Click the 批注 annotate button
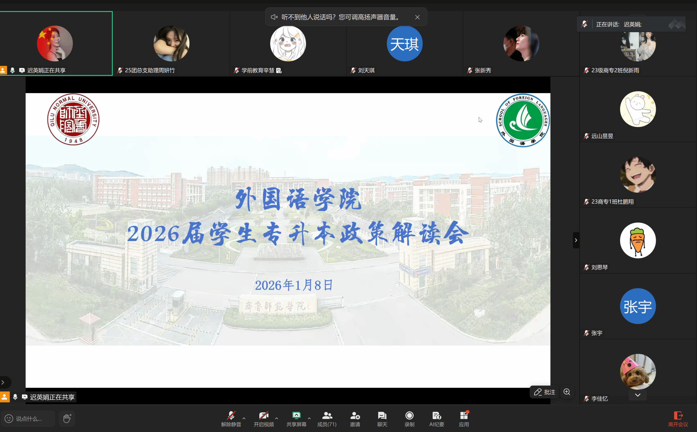 coord(545,392)
